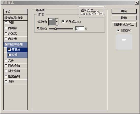Click the 取消 cancel button
The image size is (140, 114).
tap(124, 18)
